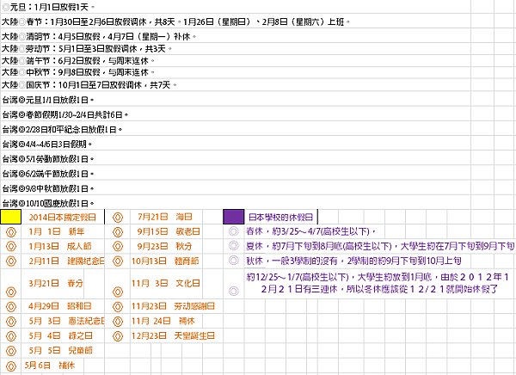Click the circle bullet before 7月21日 海日

click(x=118, y=218)
